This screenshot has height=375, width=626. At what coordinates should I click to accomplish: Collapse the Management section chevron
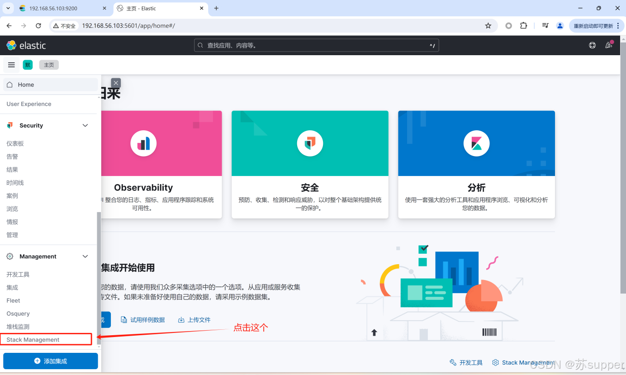click(85, 256)
